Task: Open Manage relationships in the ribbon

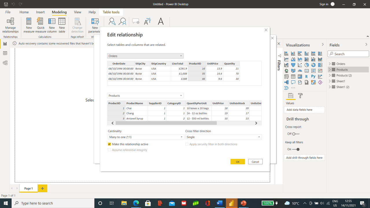Action: click(10, 25)
